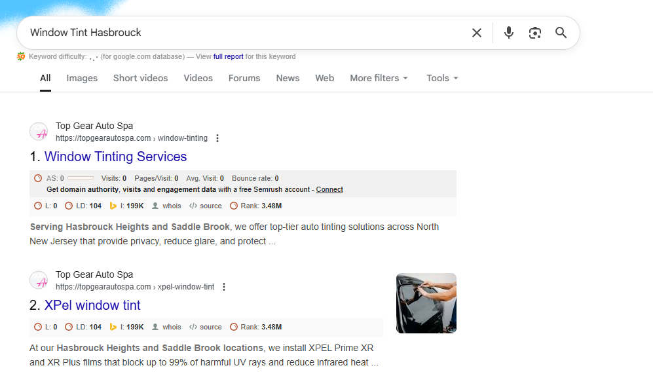The width and height of the screenshot is (653, 391).
Task: Open three-dot menu for xpel-window-tint result
Action: pos(224,287)
